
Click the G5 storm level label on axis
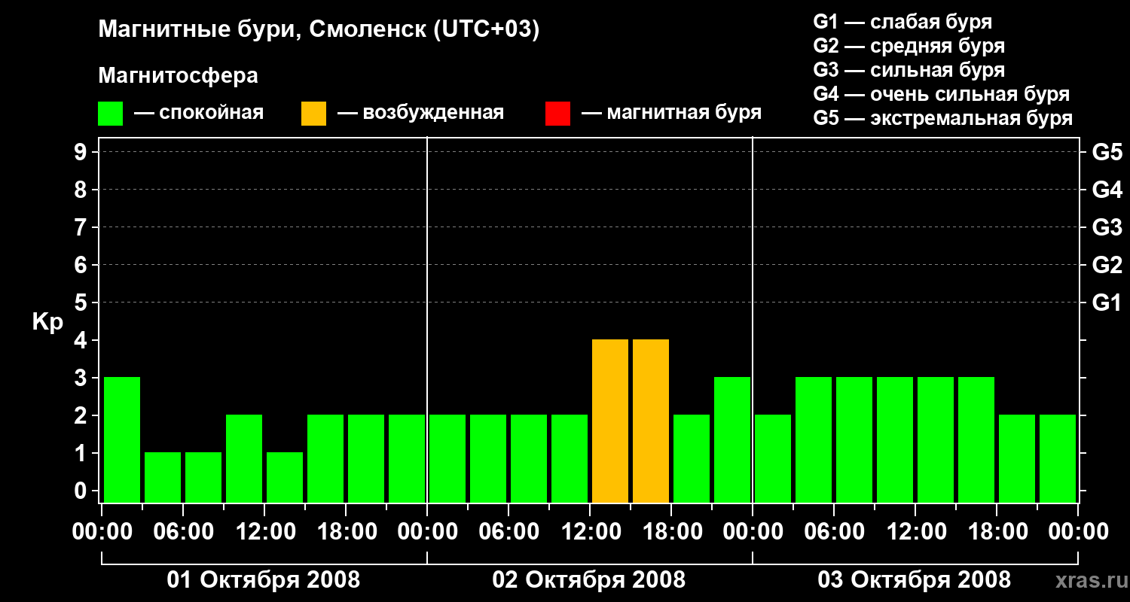pos(1107,152)
